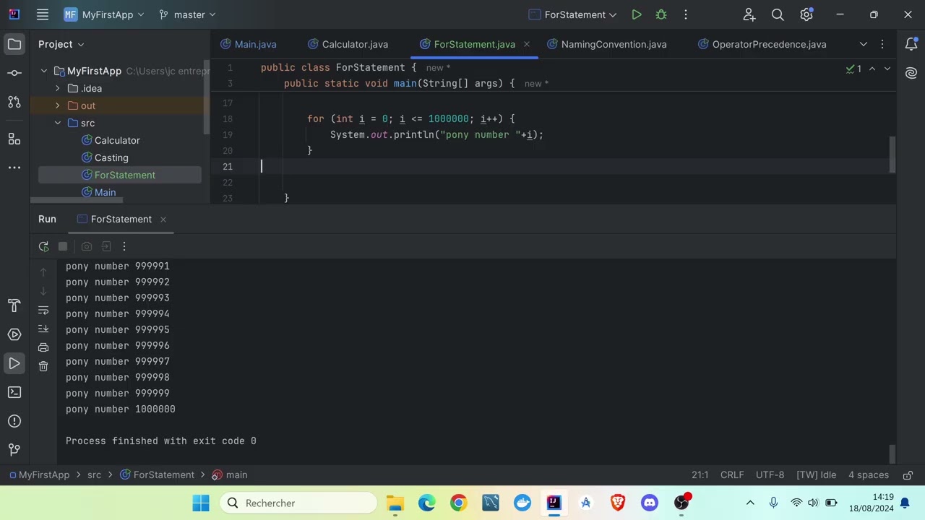Switch to the Main.java tab
925x520 pixels.
(249, 44)
